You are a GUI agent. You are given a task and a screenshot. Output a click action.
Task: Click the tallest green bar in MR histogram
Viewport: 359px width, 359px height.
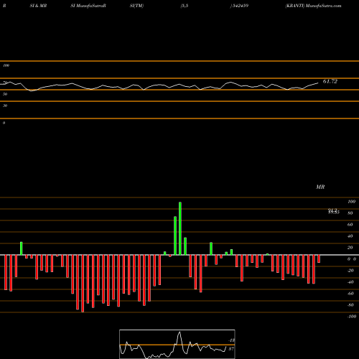coord(180,228)
